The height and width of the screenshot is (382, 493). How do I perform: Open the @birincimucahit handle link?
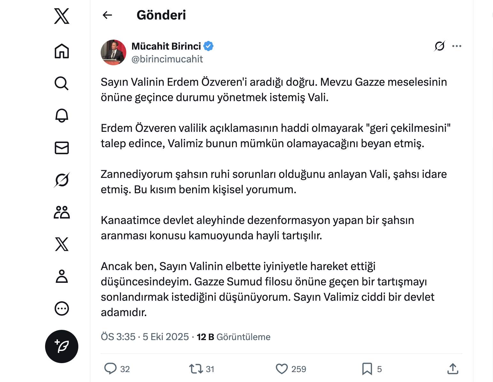pos(167,59)
